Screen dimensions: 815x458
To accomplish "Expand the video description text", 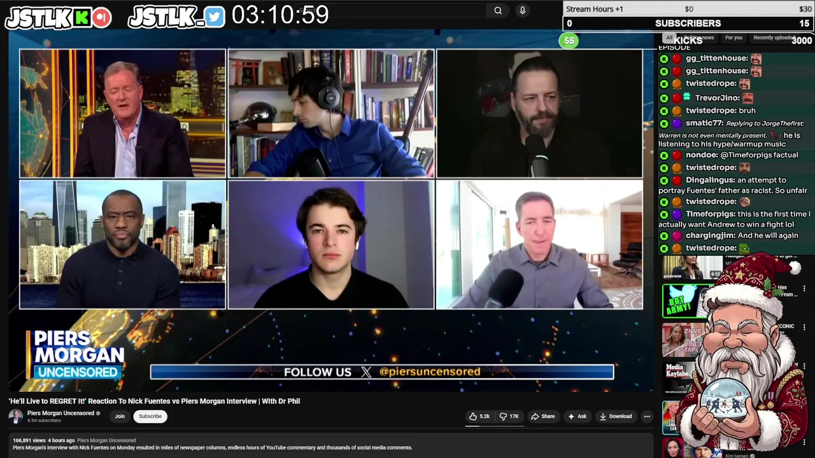I will (213, 447).
